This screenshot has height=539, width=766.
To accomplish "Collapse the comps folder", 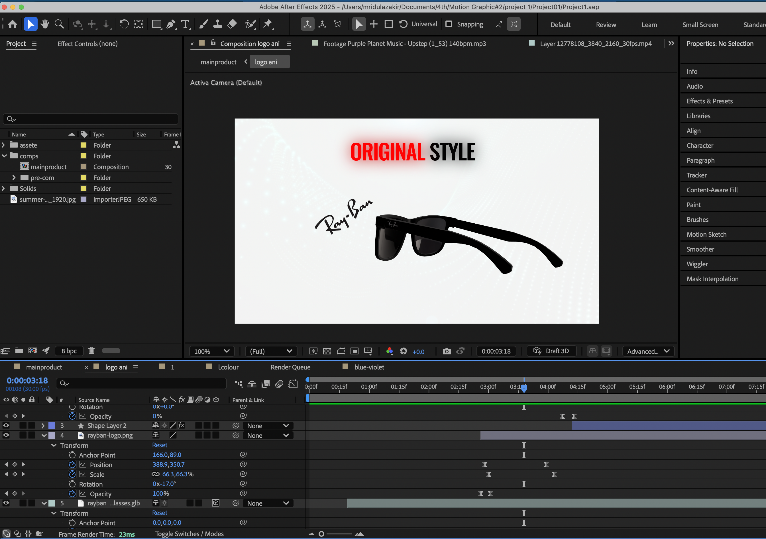I will pyautogui.click(x=4, y=156).
